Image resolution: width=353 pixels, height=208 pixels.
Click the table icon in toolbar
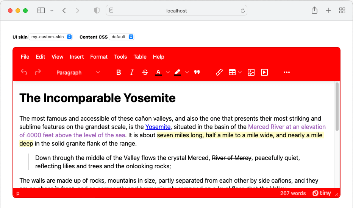(232, 72)
